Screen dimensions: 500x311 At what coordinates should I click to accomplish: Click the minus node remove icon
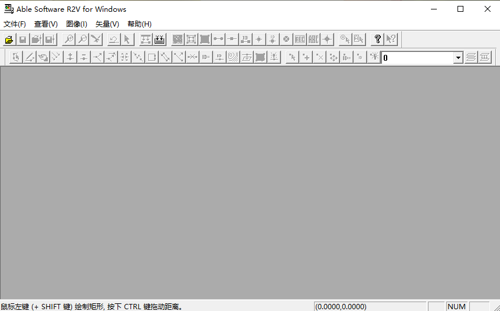[x=84, y=57]
